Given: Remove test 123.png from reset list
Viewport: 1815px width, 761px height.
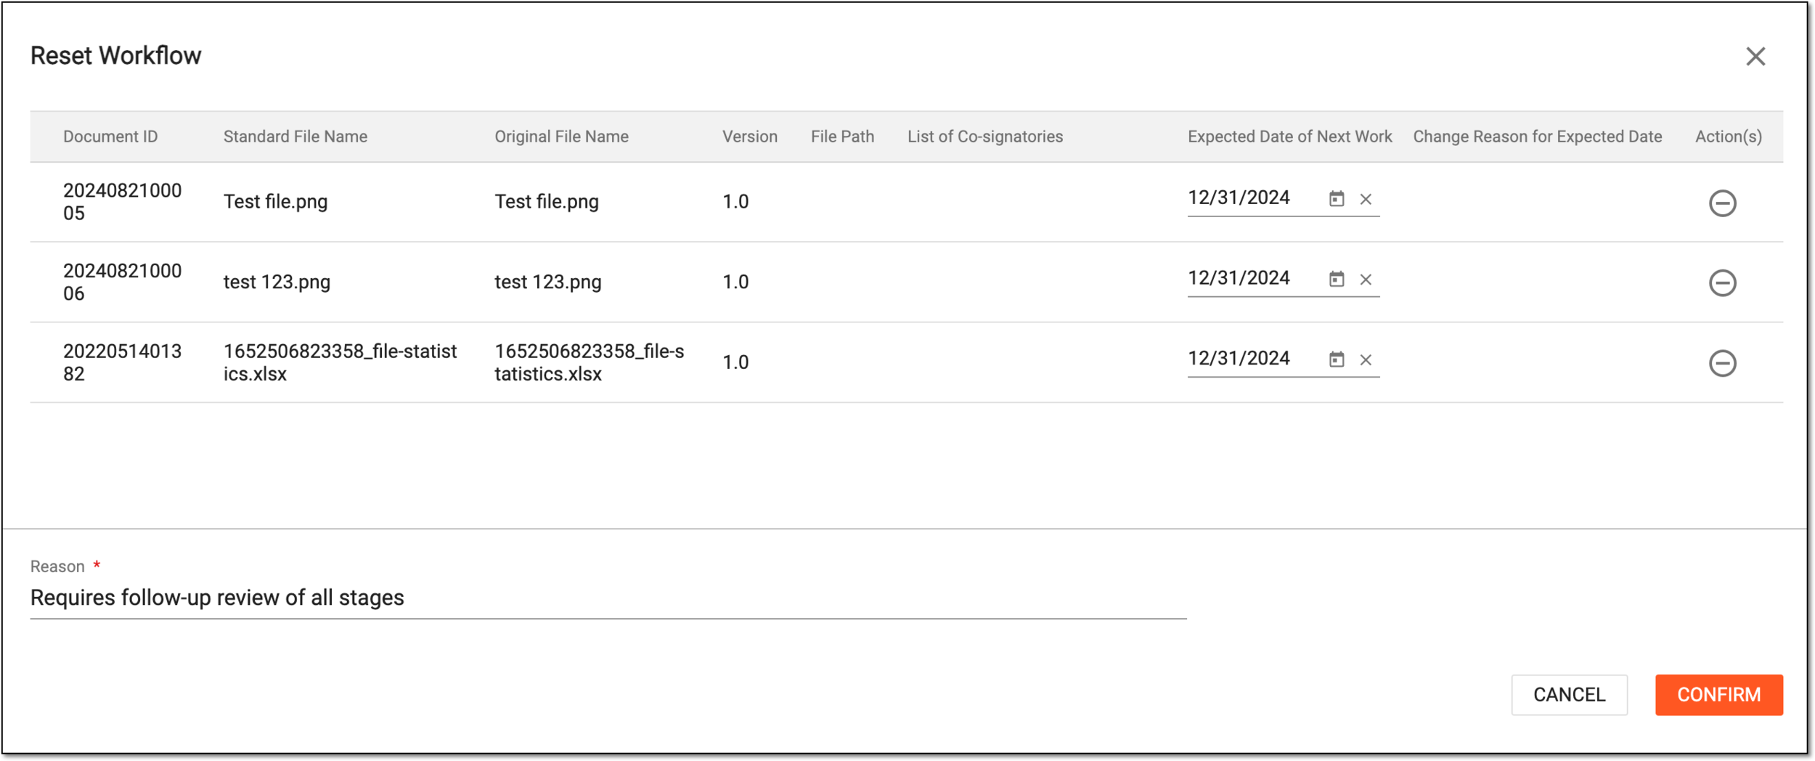Looking at the screenshot, I should tap(1721, 282).
